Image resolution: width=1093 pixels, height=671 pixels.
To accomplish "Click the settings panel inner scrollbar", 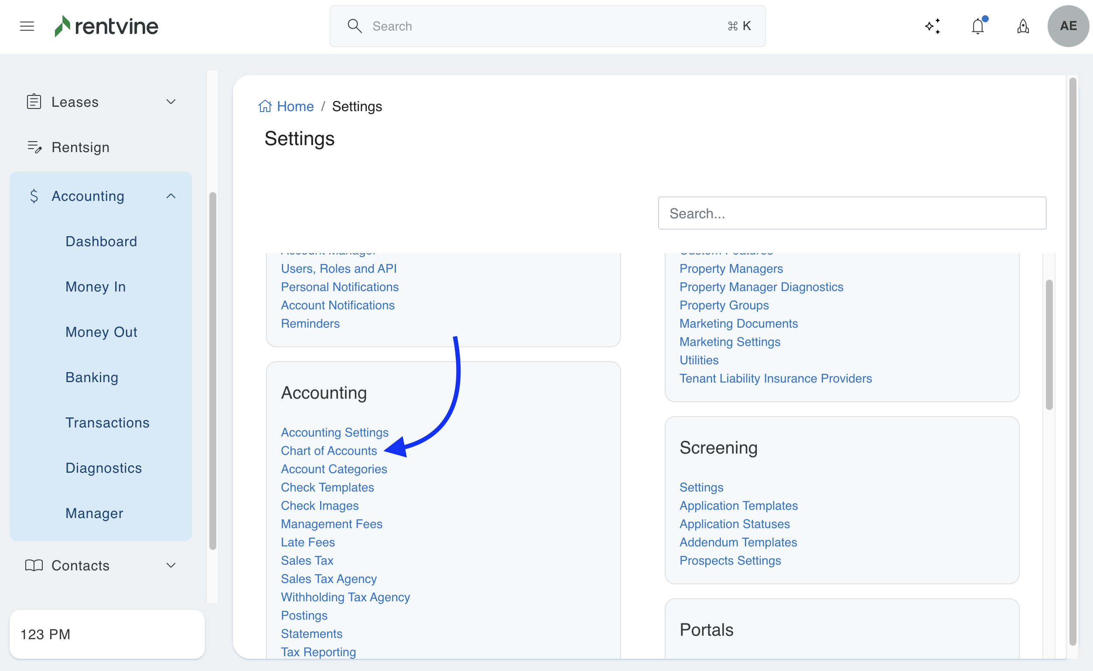I will 1049,344.
